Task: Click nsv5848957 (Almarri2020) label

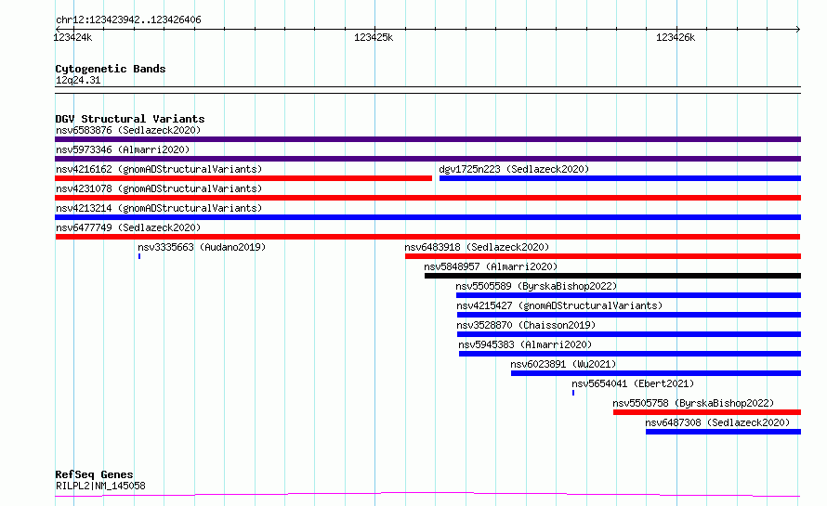Action: 491,266
